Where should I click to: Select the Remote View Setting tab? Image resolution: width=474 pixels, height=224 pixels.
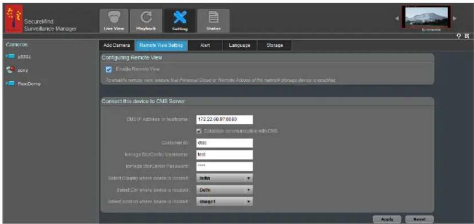pyautogui.click(x=161, y=45)
